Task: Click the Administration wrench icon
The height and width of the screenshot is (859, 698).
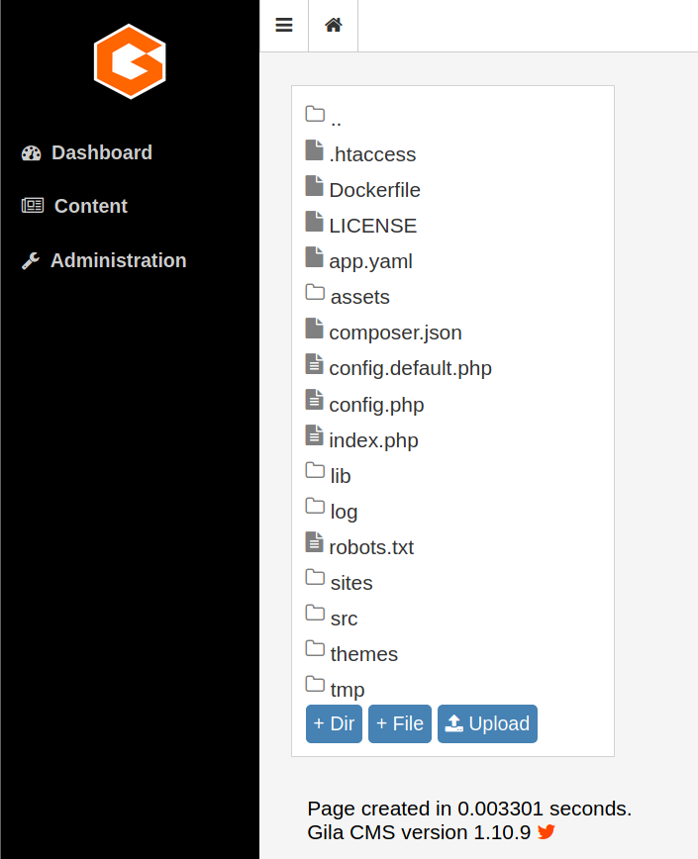Action: point(31,261)
